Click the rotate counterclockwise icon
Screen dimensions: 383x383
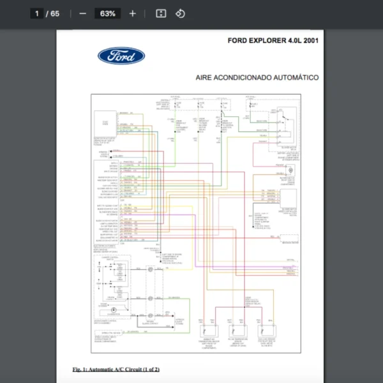click(x=180, y=13)
